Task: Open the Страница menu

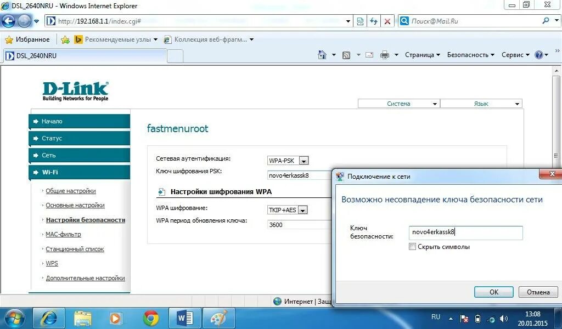Action: [422, 55]
